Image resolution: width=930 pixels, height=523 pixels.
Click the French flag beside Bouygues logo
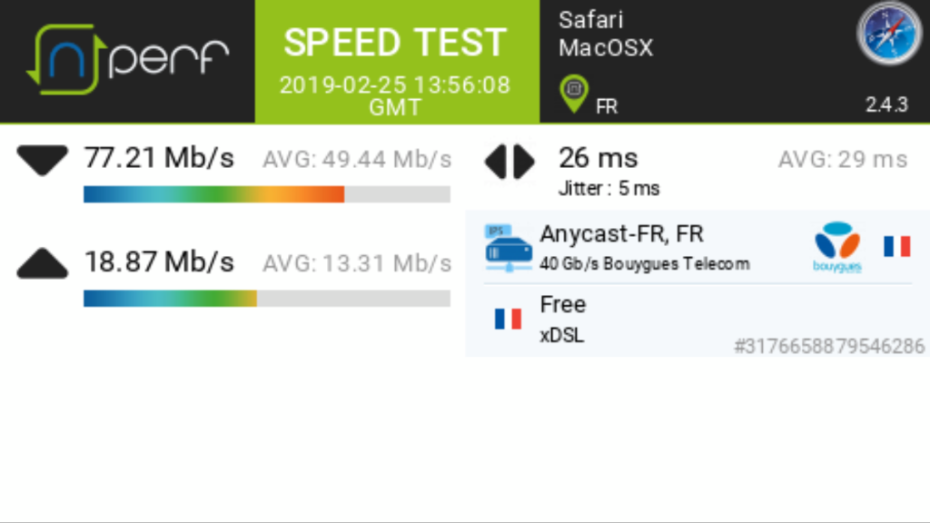tap(896, 246)
